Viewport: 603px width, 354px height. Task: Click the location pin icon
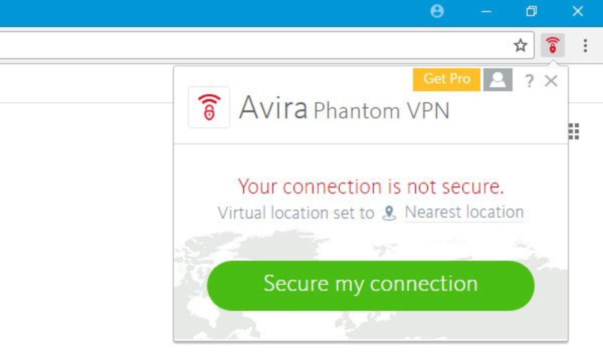coord(389,213)
